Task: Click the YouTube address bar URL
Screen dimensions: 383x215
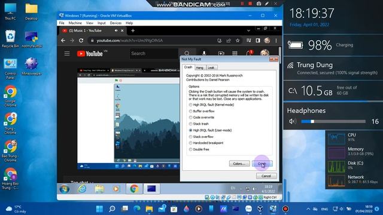Action: coord(129,41)
